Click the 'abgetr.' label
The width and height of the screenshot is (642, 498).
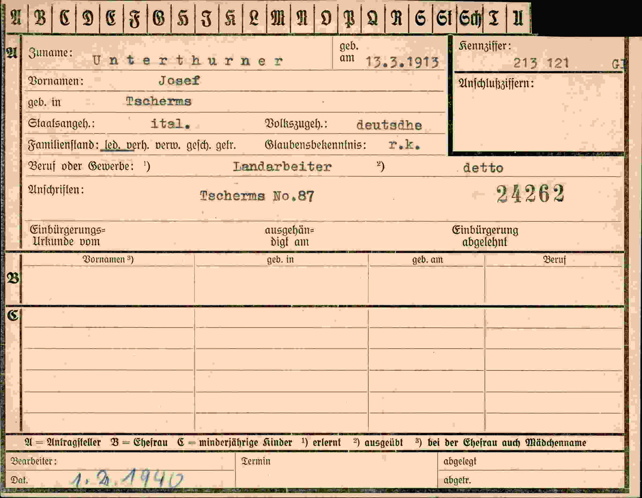457,480
